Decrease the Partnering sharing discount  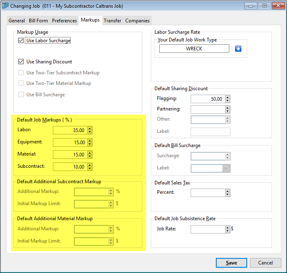(x=227, y=111)
